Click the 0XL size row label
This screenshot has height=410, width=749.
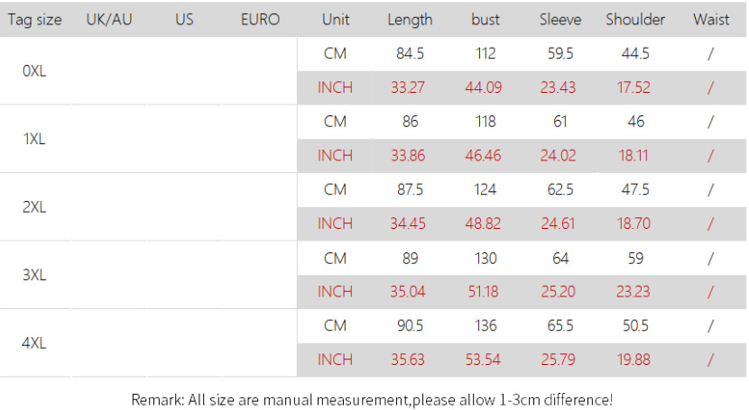pyautogui.click(x=34, y=70)
